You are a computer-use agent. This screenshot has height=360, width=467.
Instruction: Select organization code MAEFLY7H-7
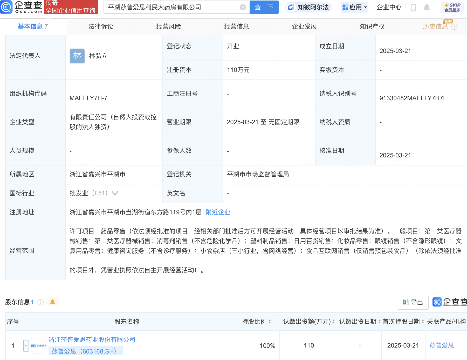[88, 98]
